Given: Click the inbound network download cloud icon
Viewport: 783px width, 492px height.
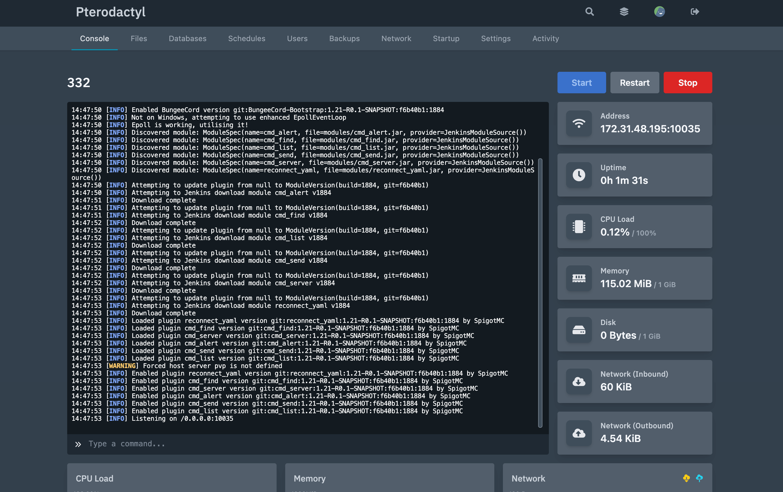Looking at the screenshot, I should 579,382.
